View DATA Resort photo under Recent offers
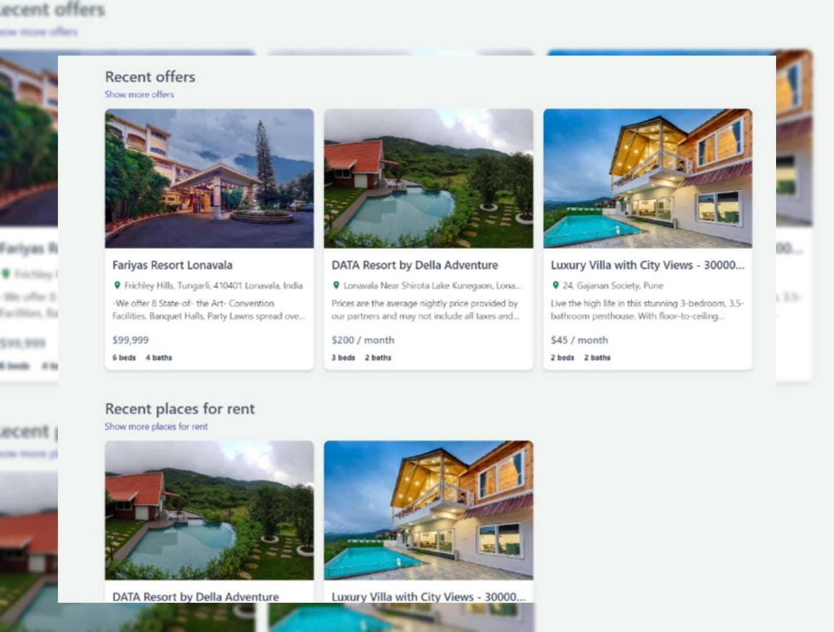The width and height of the screenshot is (834, 632). pyautogui.click(x=428, y=178)
